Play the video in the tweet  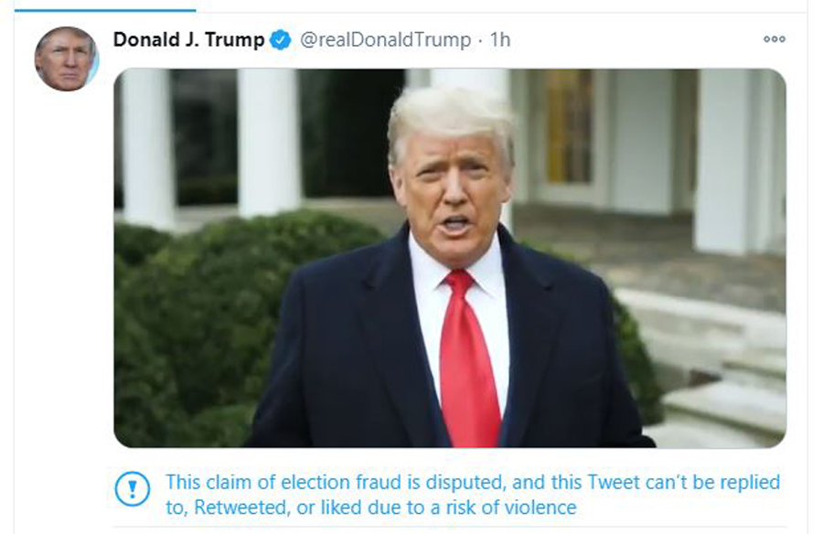[x=449, y=258]
